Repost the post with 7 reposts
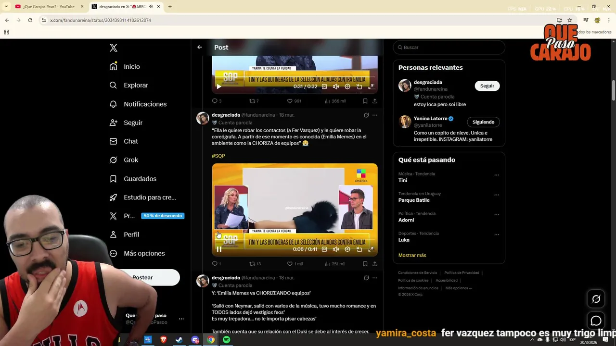 point(254,101)
